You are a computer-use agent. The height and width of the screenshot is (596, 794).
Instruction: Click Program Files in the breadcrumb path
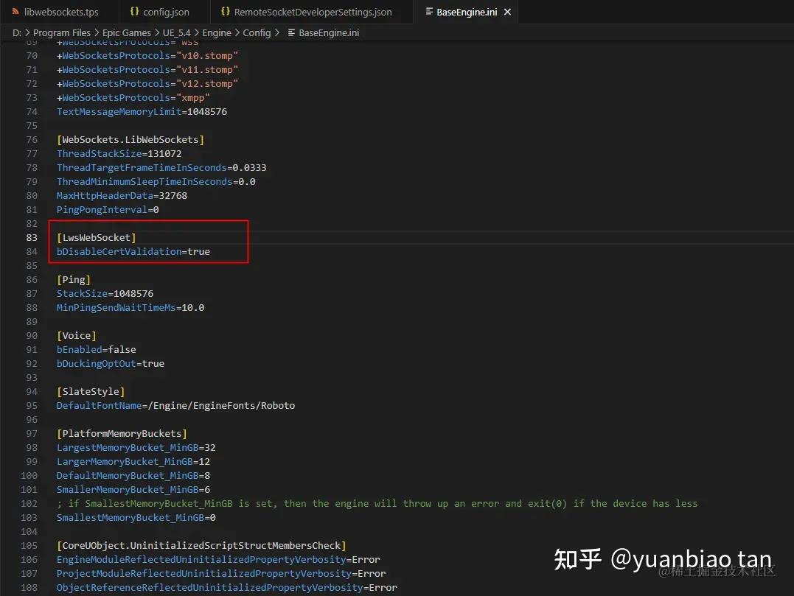[x=61, y=32]
